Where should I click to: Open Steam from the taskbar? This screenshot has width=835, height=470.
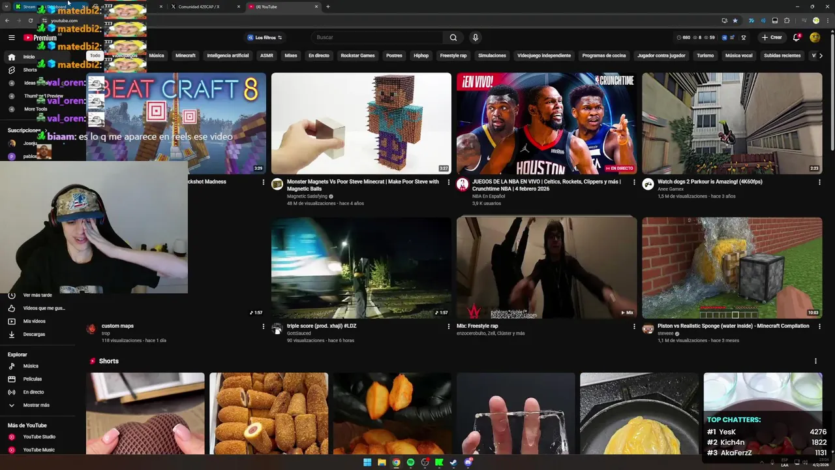[x=453, y=463]
